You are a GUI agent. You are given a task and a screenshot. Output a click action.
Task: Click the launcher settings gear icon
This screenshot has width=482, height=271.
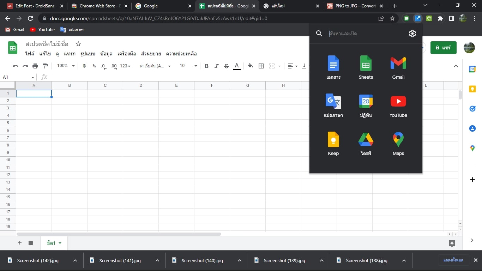pyautogui.click(x=412, y=34)
